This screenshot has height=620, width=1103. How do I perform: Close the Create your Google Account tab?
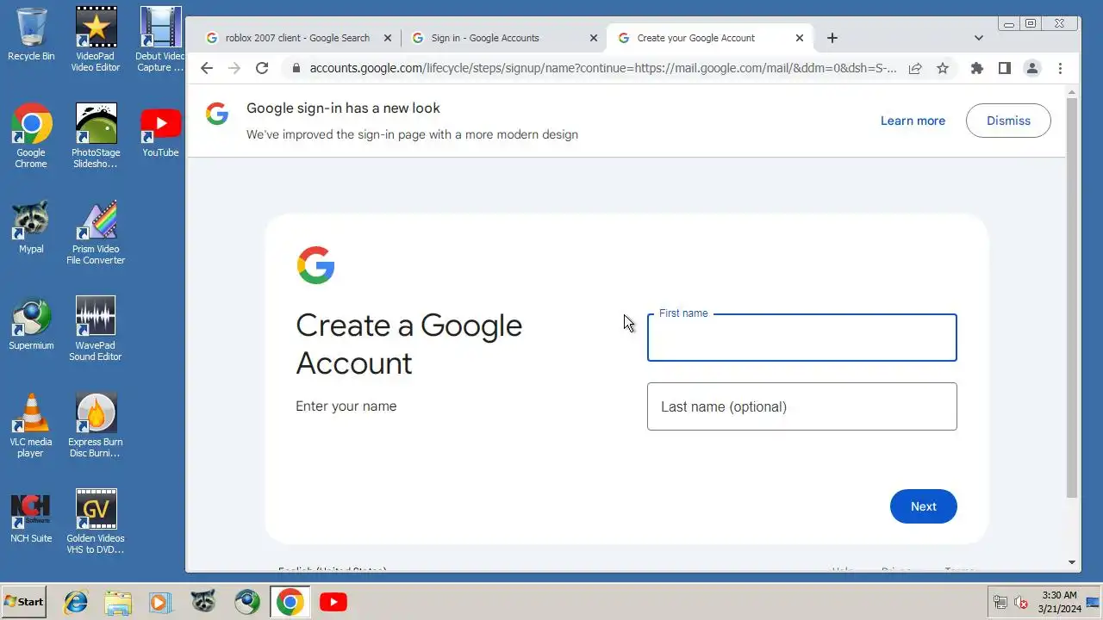pos(800,38)
